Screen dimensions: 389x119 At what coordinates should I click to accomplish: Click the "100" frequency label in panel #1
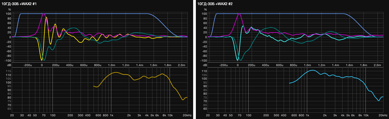point(53,115)
